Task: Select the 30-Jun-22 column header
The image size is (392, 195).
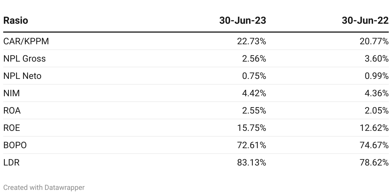Action: (365, 21)
